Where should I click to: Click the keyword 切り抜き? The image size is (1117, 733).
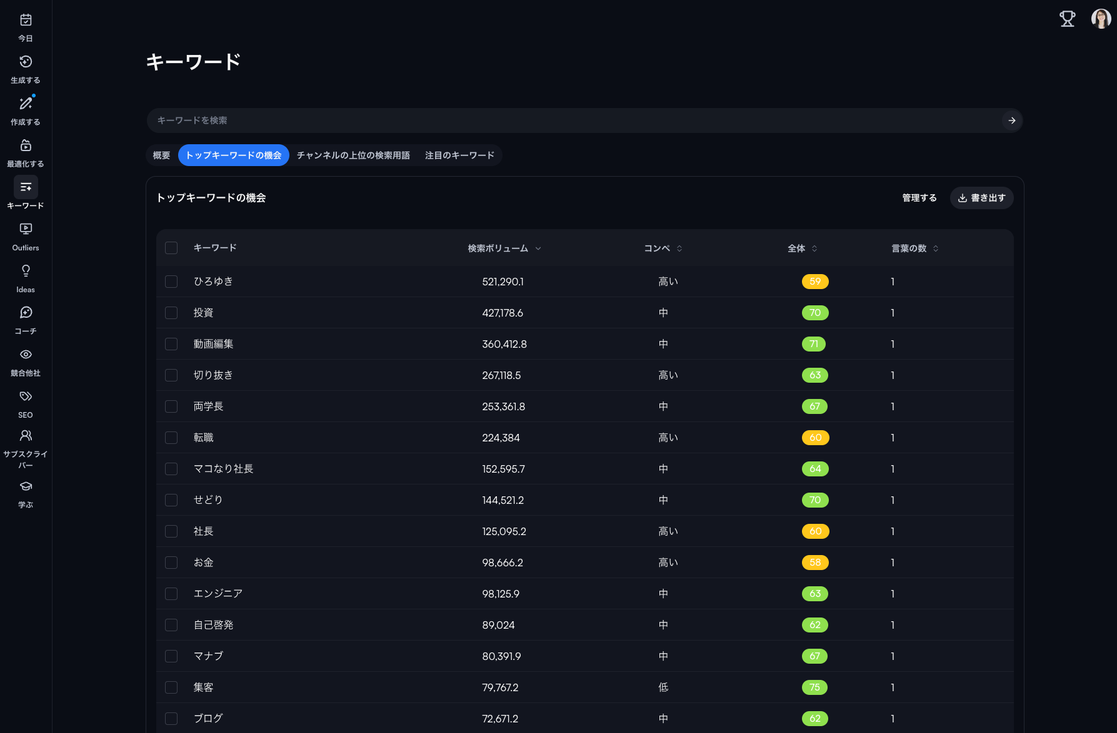(x=213, y=375)
